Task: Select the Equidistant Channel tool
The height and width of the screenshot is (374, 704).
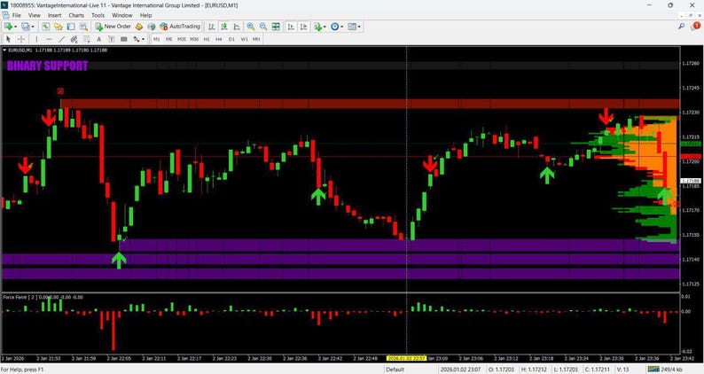Action: click(74, 39)
